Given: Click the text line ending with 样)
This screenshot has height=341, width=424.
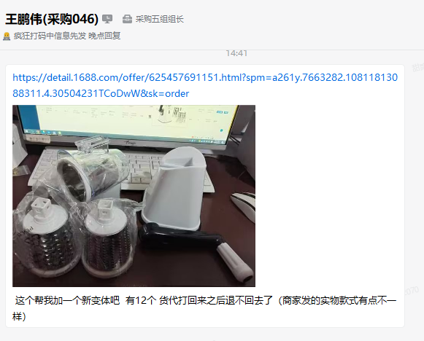Looking at the screenshot, I should (x=19, y=316).
